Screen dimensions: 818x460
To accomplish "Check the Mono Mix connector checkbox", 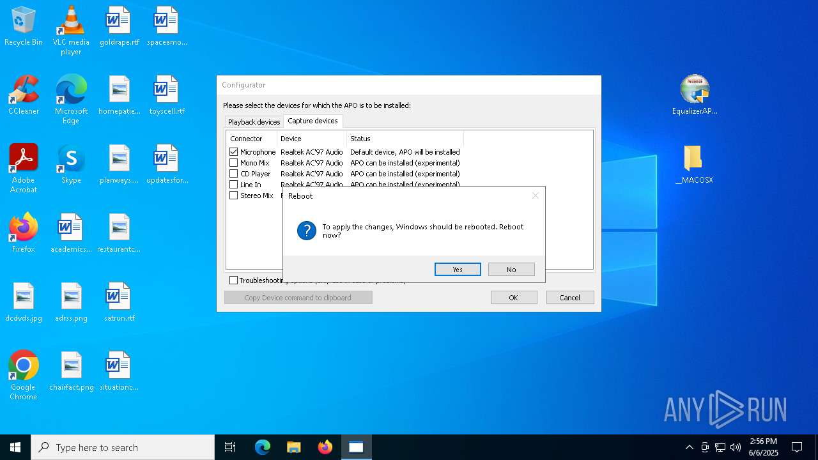I will [234, 163].
